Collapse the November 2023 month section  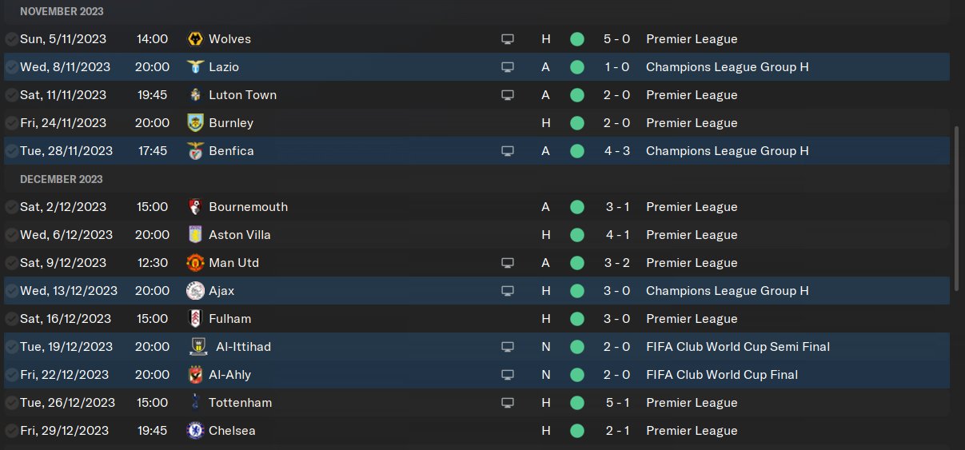(62, 12)
